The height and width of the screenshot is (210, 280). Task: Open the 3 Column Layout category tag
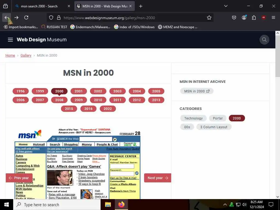click(x=214, y=127)
